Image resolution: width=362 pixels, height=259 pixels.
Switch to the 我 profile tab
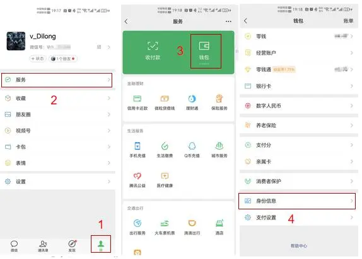101,245
